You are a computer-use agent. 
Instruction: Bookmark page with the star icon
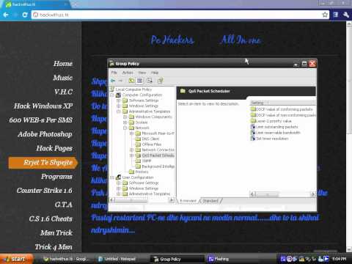click(x=325, y=15)
